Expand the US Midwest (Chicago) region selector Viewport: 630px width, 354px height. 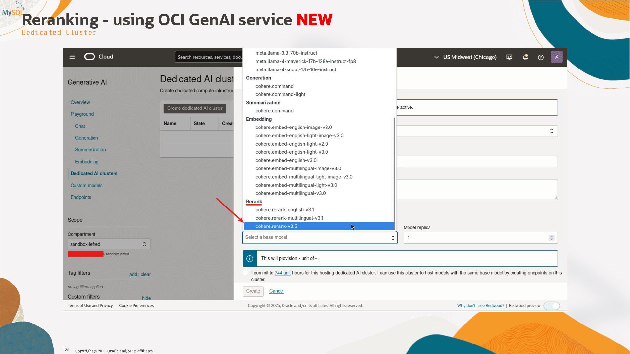[465, 57]
